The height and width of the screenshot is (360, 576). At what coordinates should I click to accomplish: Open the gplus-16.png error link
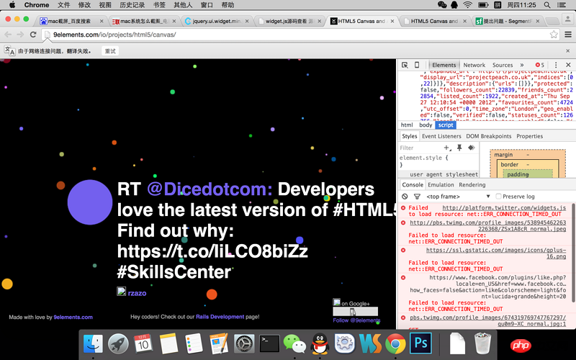click(496, 253)
